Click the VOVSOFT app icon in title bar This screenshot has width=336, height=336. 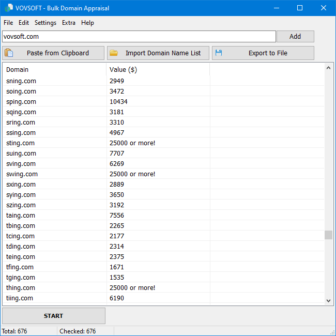coord(9,8)
